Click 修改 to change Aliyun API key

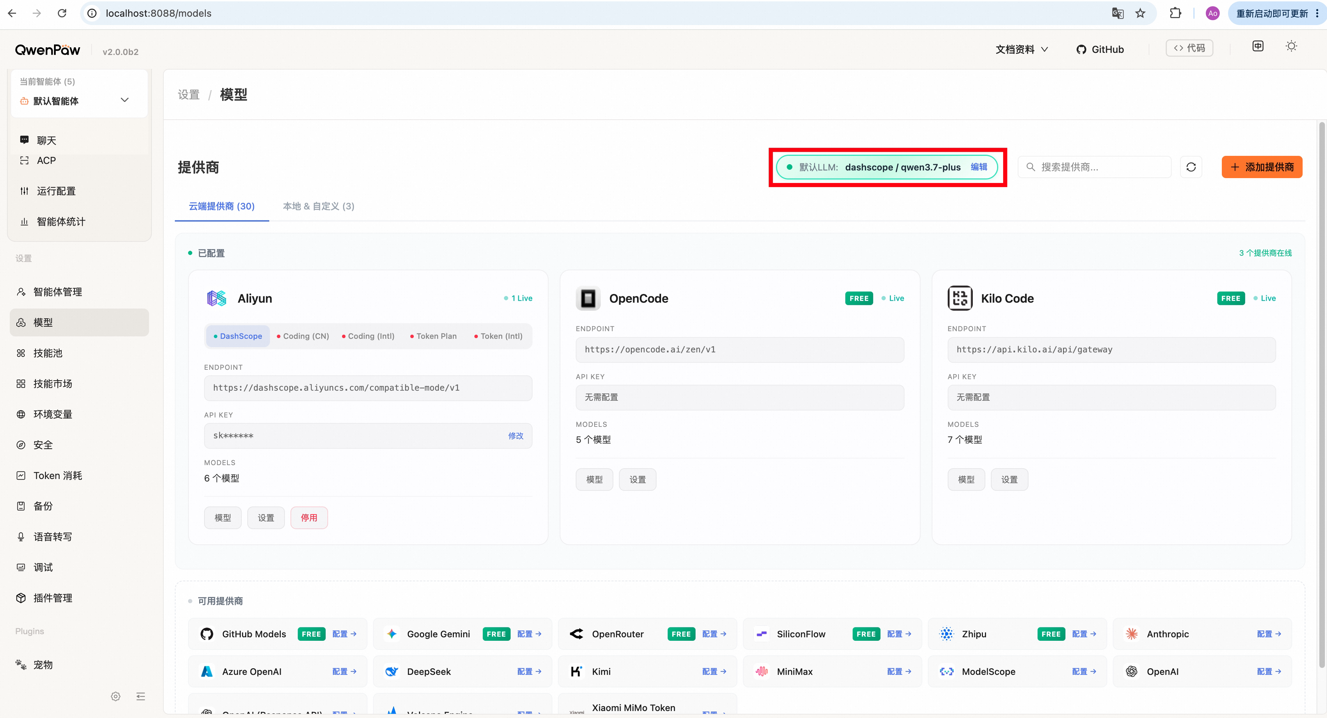(x=516, y=436)
